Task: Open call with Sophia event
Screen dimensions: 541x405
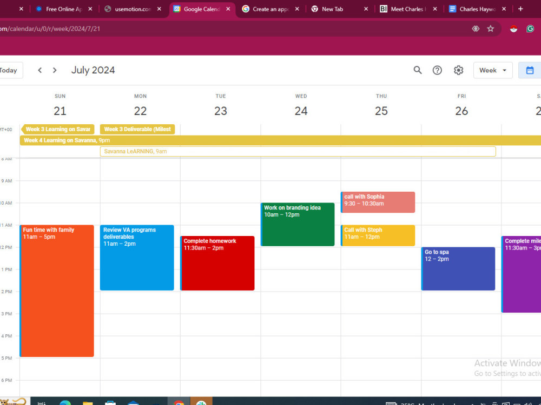Action: tap(378, 202)
